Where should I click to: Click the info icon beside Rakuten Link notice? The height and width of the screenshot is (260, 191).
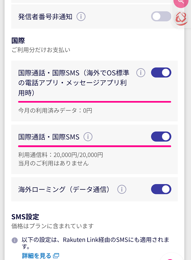pyautogui.click(x=15, y=241)
